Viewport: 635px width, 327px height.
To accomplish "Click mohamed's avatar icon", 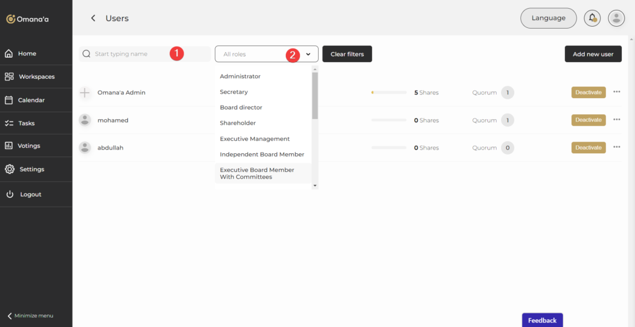I will tap(85, 120).
